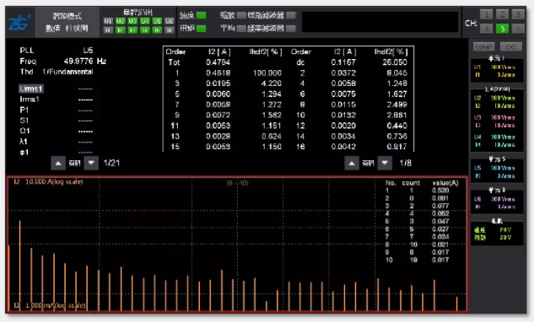534x322 pixels.
Task: Toggle the line filter indicator
Action: (x=291, y=15)
